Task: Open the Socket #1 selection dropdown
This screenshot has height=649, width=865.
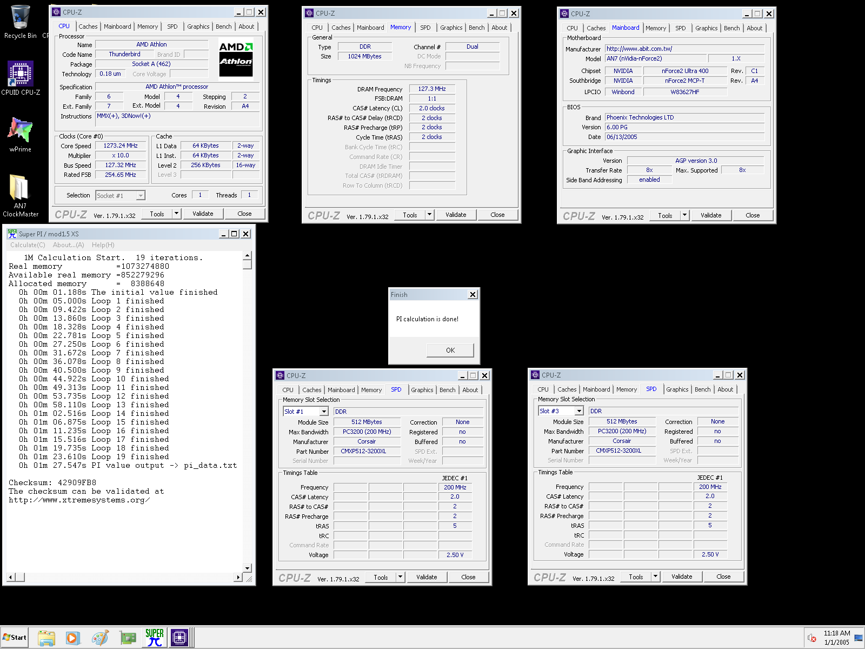Action: coord(141,196)
